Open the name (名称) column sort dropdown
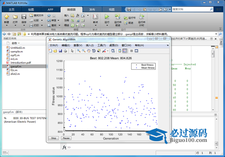 click(19, 43)
